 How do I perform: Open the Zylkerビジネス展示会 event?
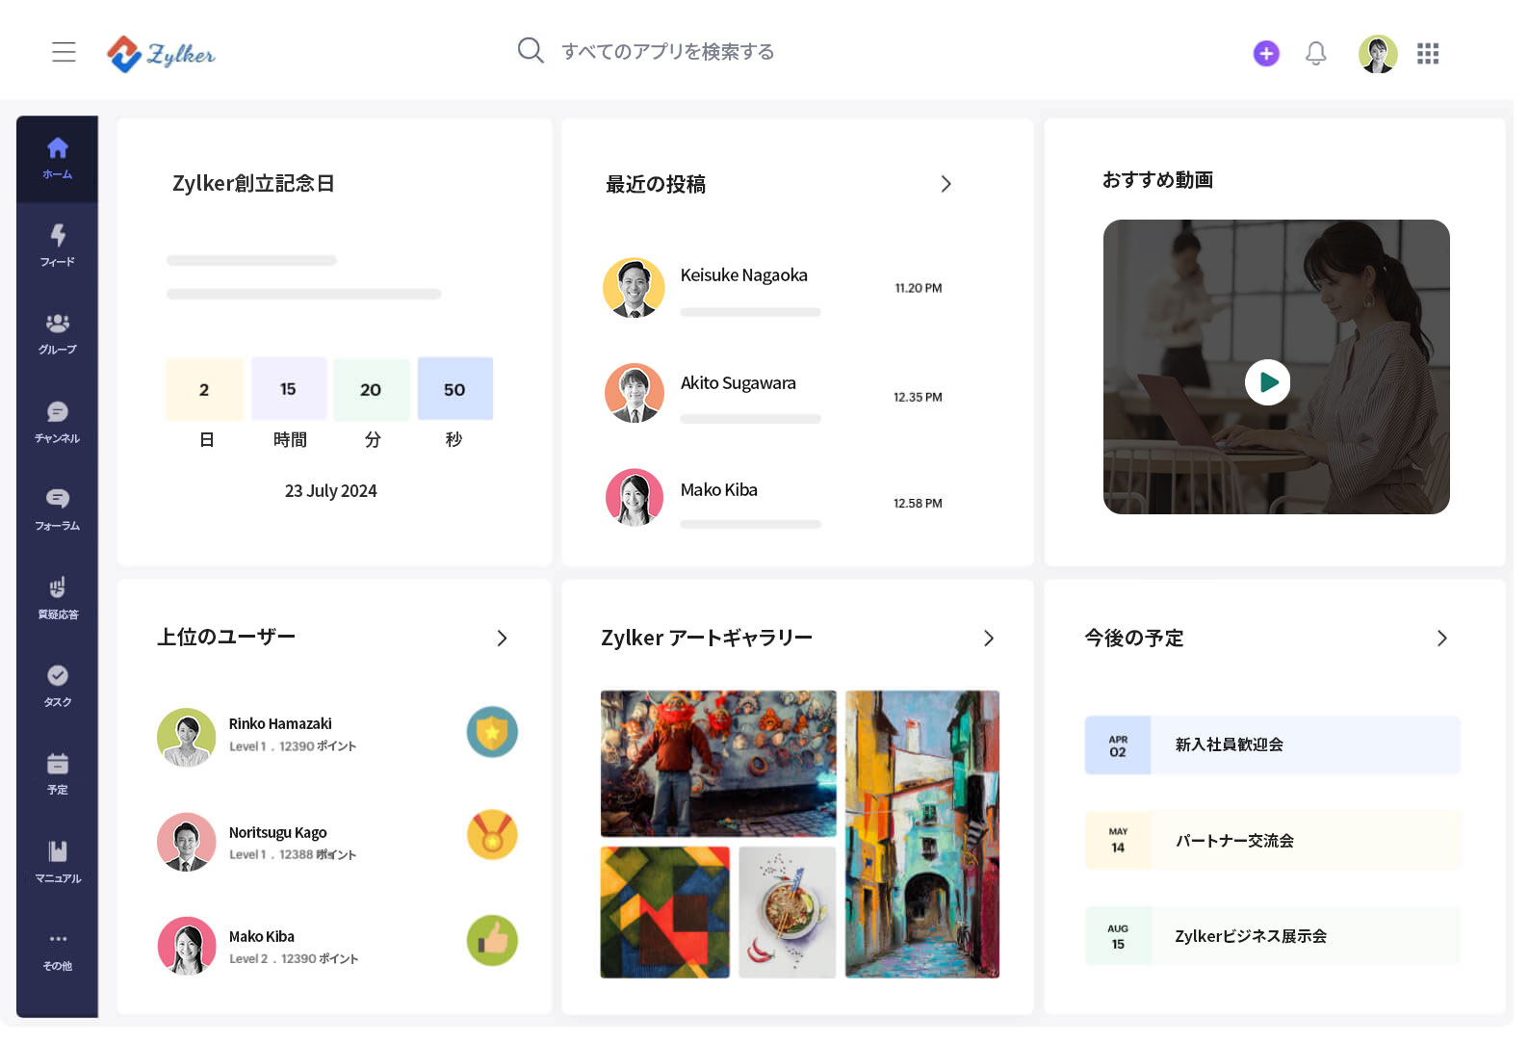tap(1273, 936)
